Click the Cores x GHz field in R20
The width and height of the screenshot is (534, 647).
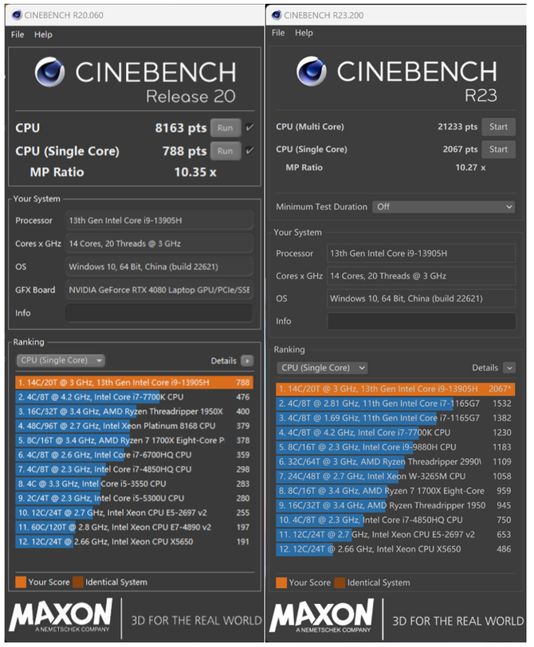(x=159, y=244)
